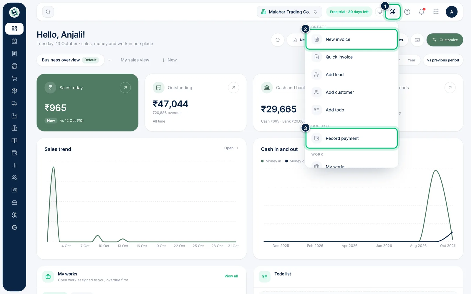Expand the Malabar Trading Co. company switcher
The image size is (471, 294).
click(289, 12)
